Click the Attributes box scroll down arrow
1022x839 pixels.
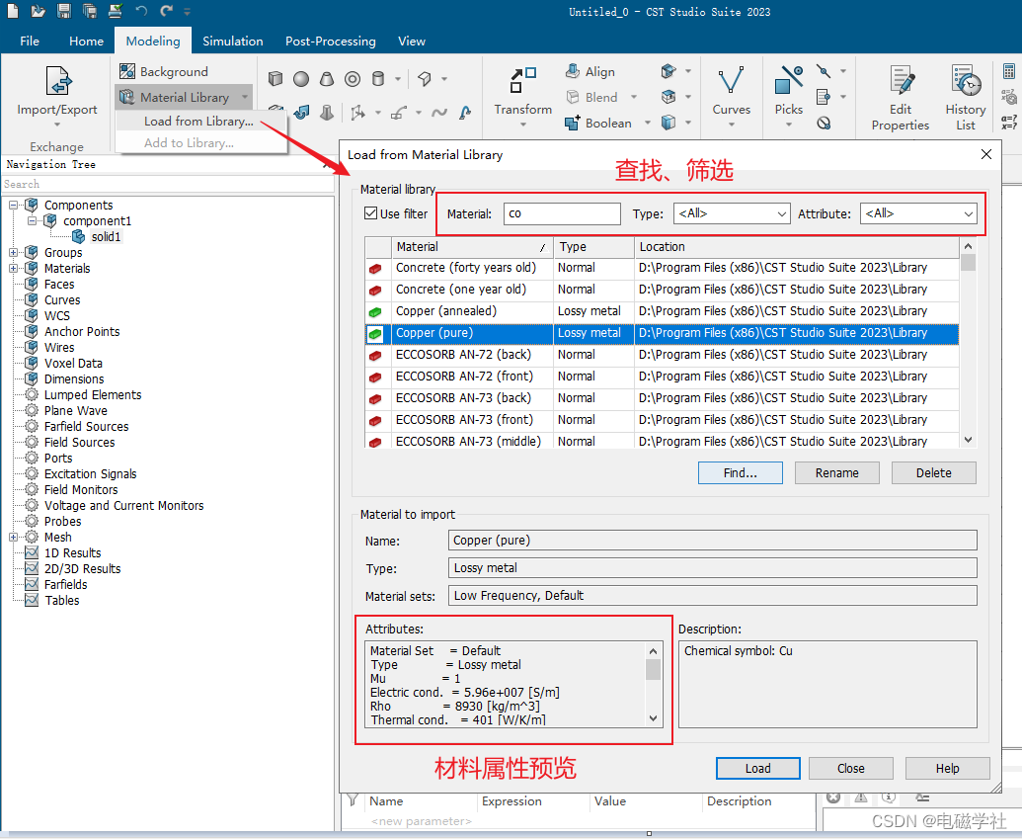653,718
